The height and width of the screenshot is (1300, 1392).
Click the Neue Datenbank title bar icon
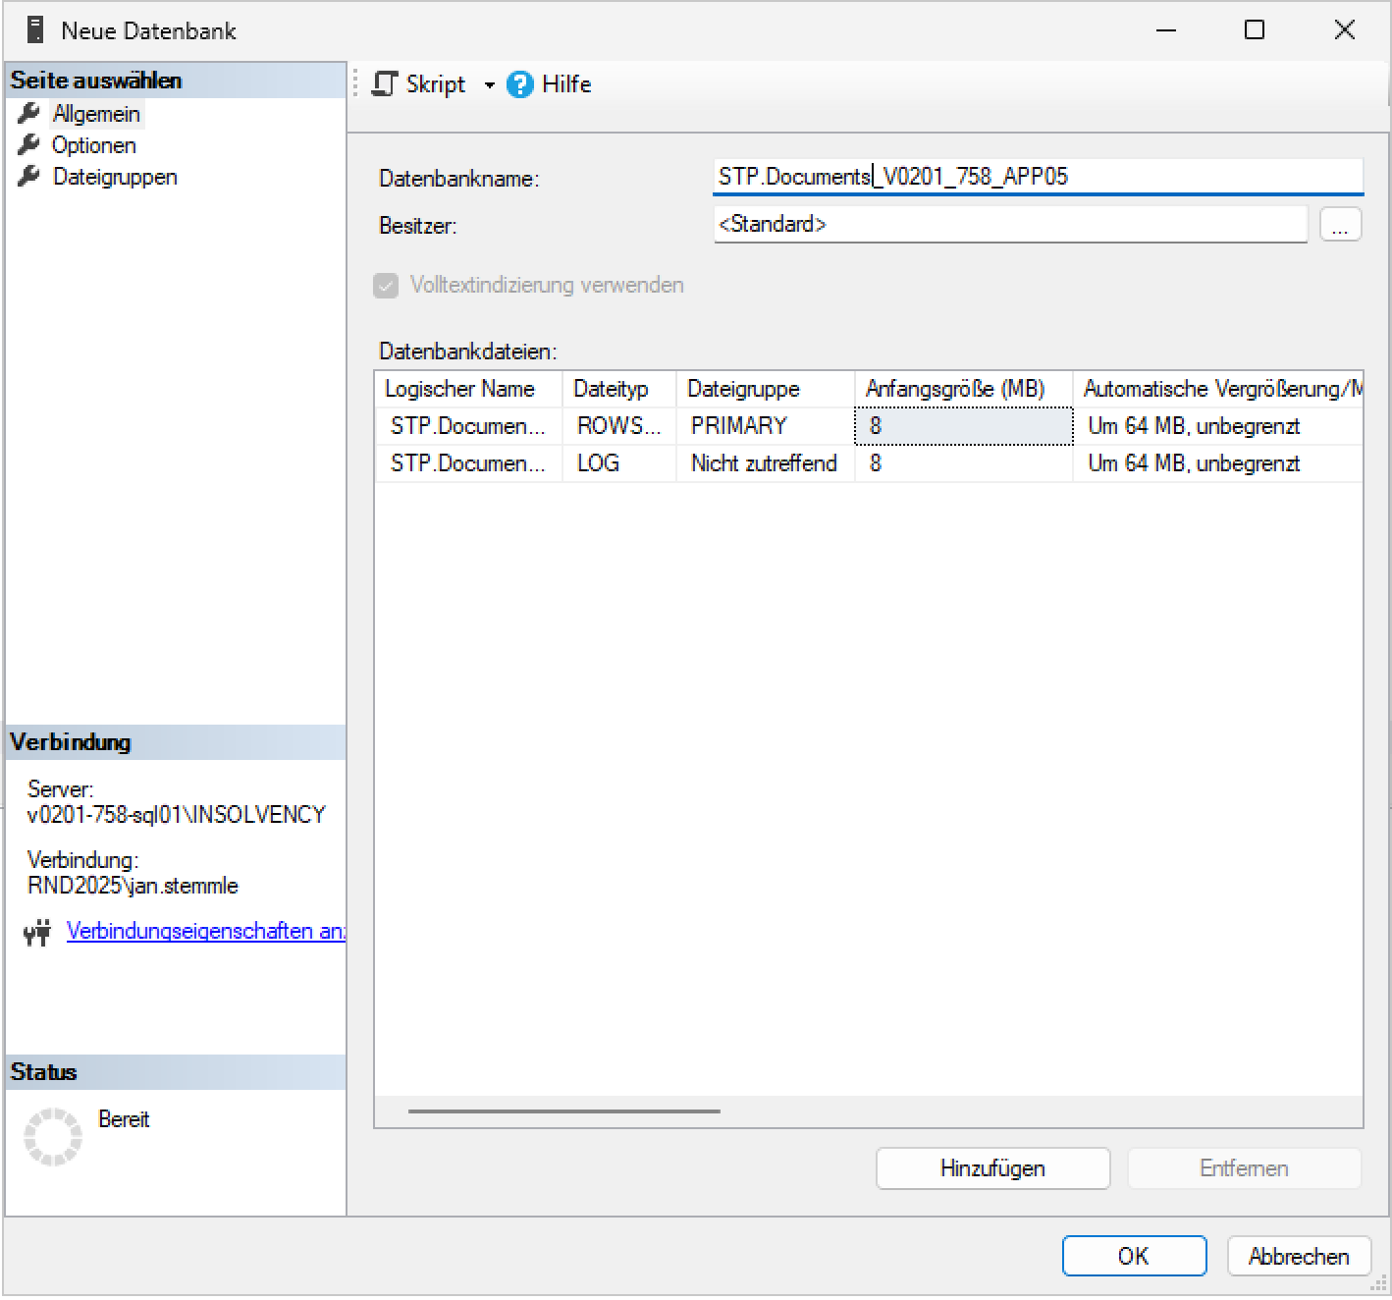35,30
